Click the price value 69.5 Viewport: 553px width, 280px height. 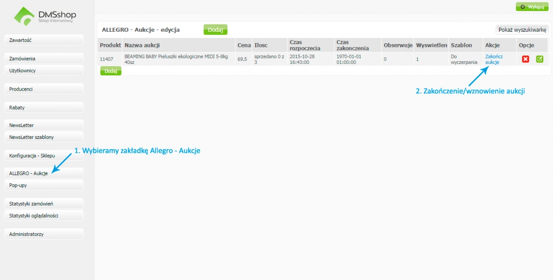(x=242, y=59)
